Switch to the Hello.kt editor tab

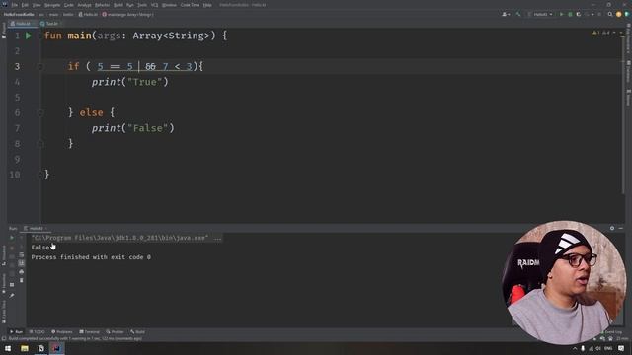coord(22,24)
